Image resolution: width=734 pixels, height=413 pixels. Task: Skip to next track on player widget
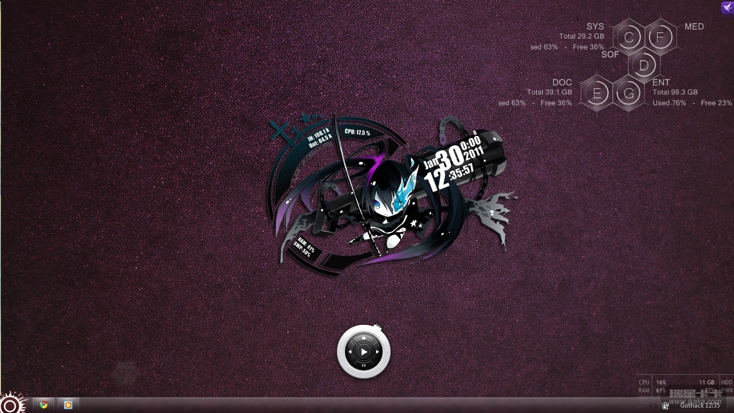click(377, 352)
